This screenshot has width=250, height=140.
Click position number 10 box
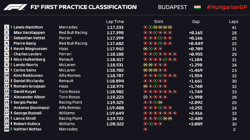tap(6, 76)
